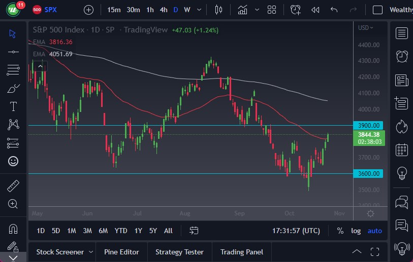Select the 4h timeframe
This screenshot has width=413, height=262.
163,10
